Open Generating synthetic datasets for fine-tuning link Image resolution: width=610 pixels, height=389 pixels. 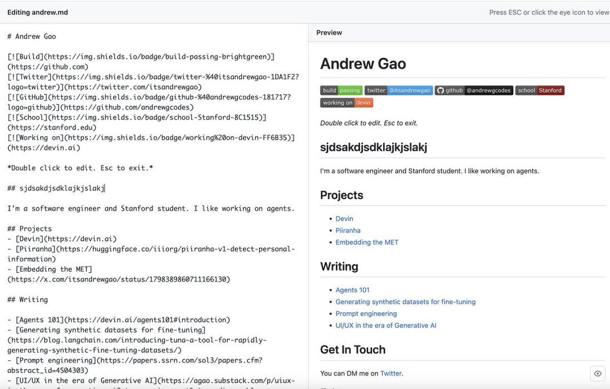405,302
